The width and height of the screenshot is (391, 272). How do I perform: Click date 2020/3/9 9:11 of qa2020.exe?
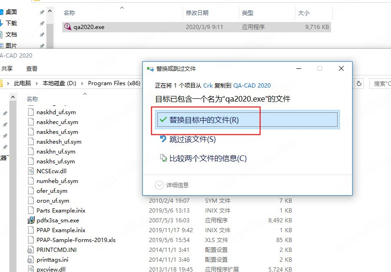(204, 27)
